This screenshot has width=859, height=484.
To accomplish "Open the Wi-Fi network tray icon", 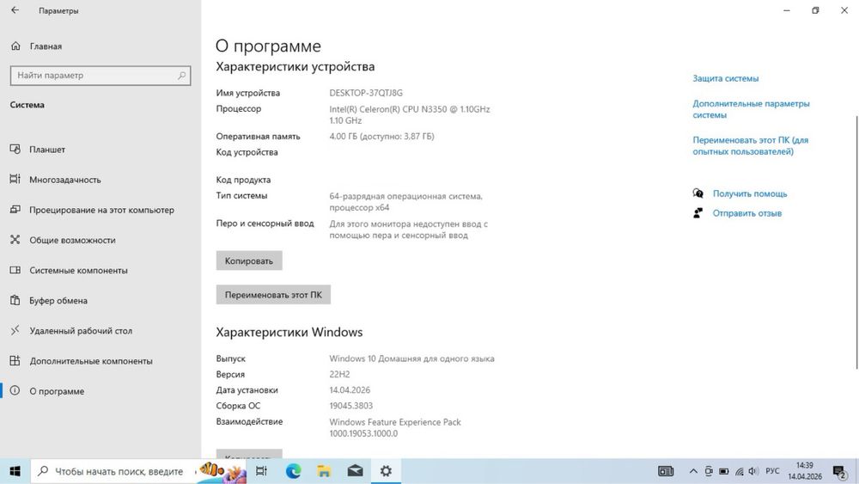I will pyautogui.click(x=739, y=471).
